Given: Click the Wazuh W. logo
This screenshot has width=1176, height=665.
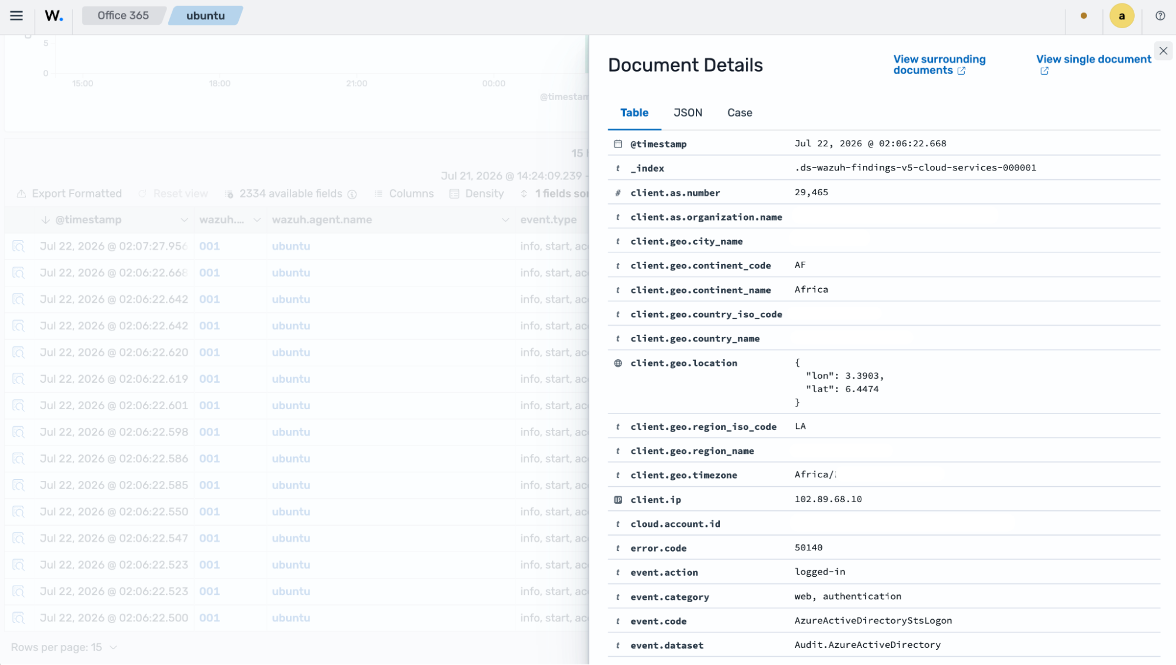Looking at the screenshot, I should click(x=54, y=16).
